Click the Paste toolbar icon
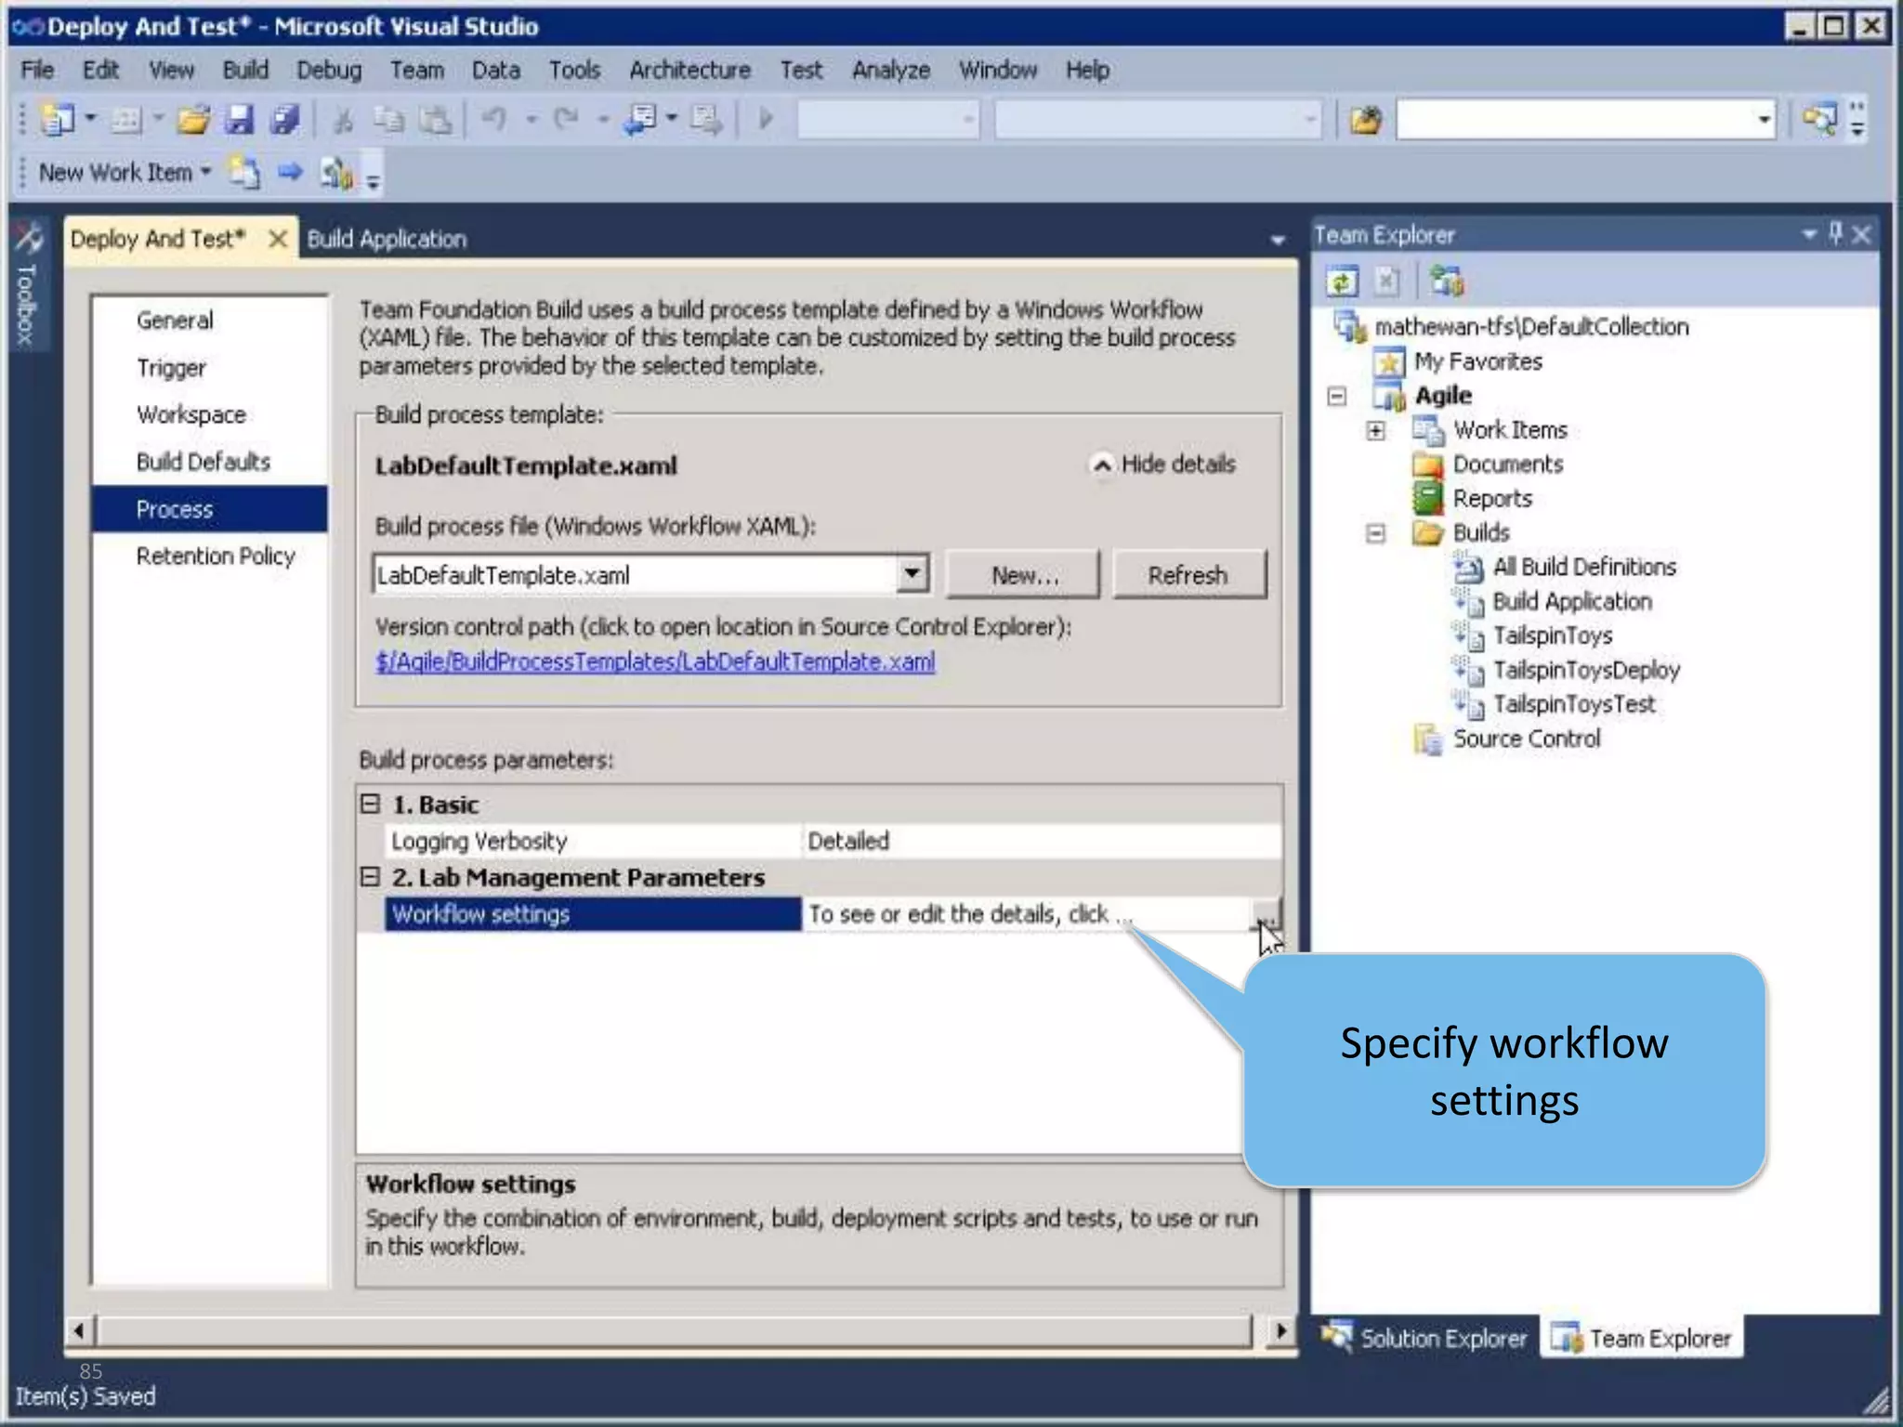 point(435,119)
